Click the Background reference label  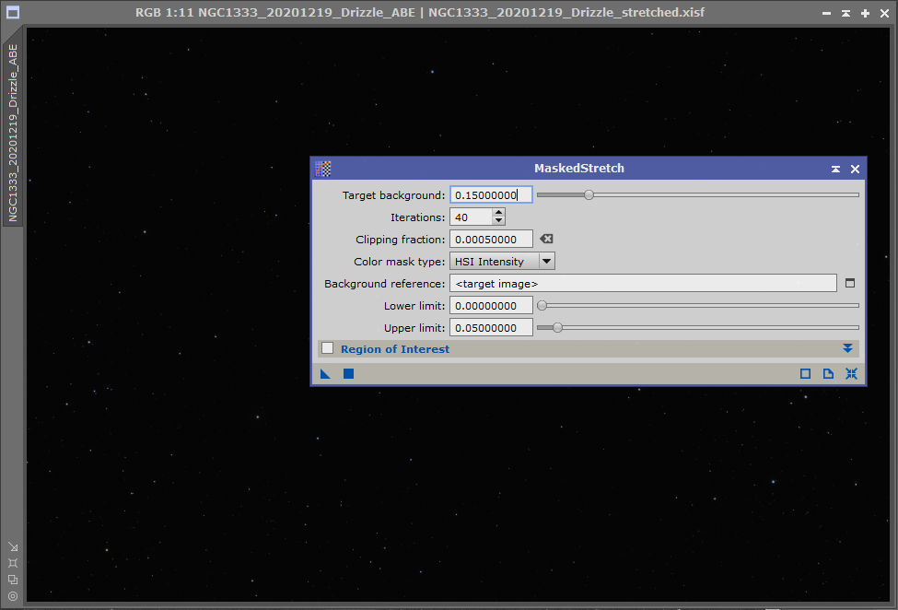pos(384,284)
